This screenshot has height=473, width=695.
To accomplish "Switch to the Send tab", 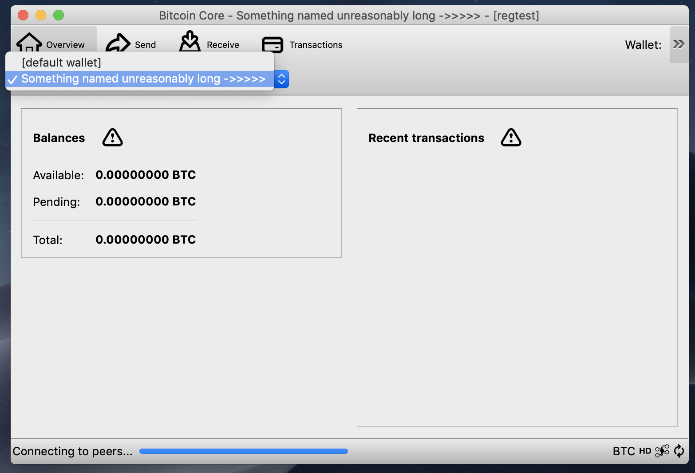I will (131, 44).
